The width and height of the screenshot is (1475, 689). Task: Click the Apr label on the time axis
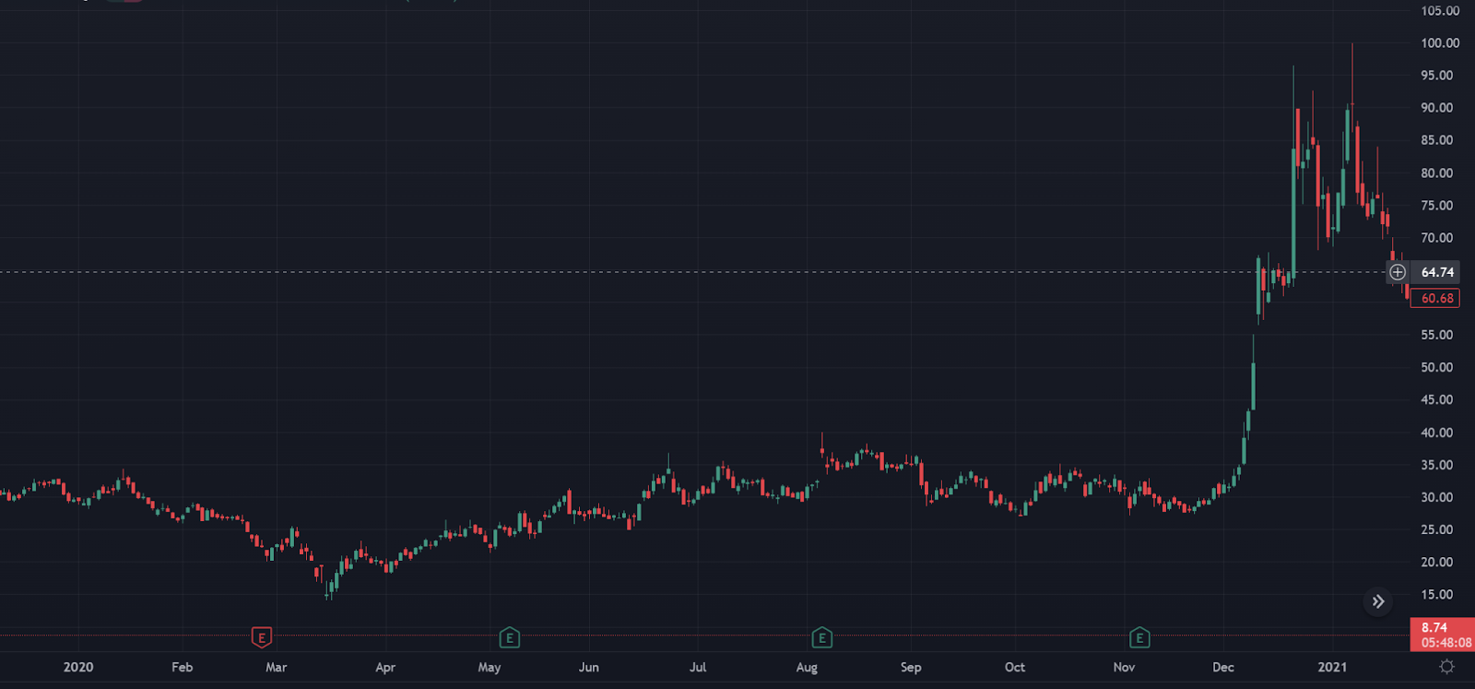385,667
